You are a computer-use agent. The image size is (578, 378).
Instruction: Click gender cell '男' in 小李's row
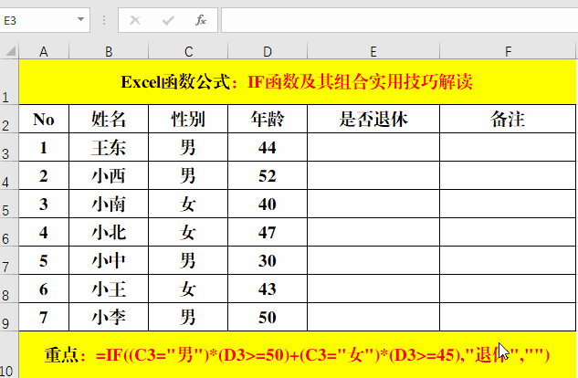click(188, 317)
